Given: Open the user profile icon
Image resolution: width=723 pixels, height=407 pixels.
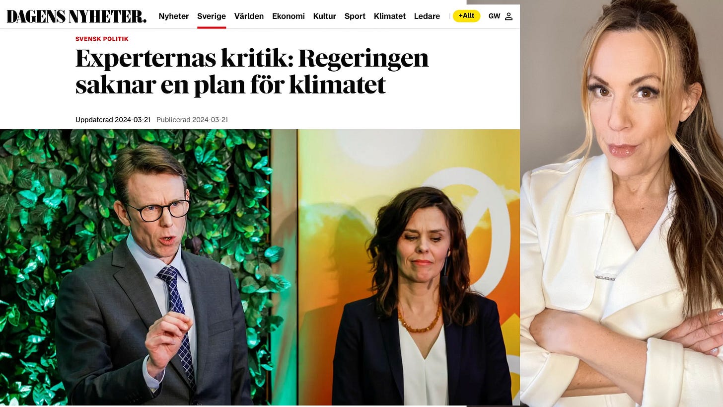Looking at the screenshot, I should (508, 16).
